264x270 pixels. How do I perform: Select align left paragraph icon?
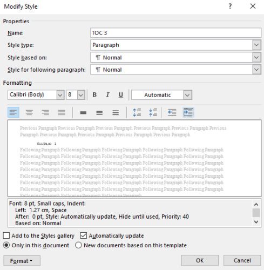coord(13,112)
